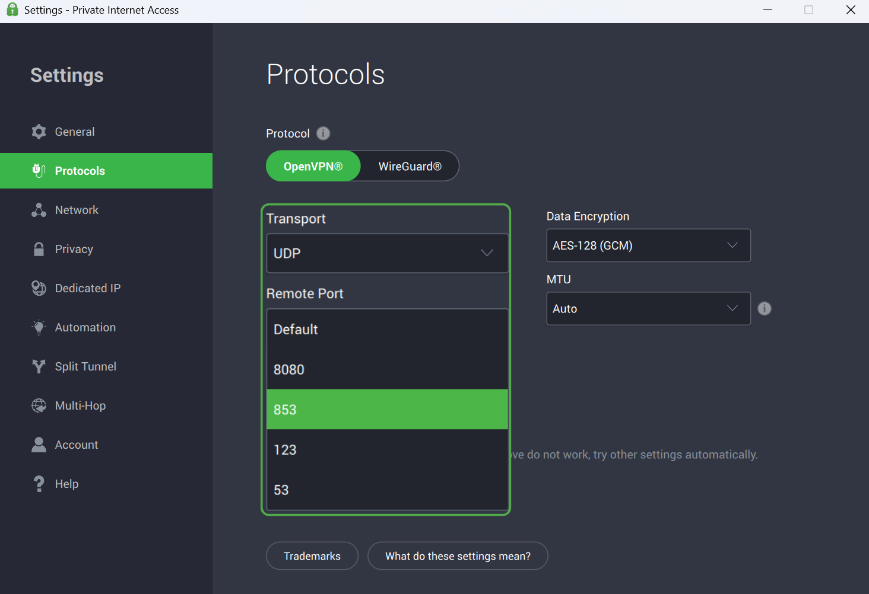The width and height of the screenshot is (869, 594).
Task: Open the Transport UDP dropdown
Action: pyautogui.click(x=388, y=253)
